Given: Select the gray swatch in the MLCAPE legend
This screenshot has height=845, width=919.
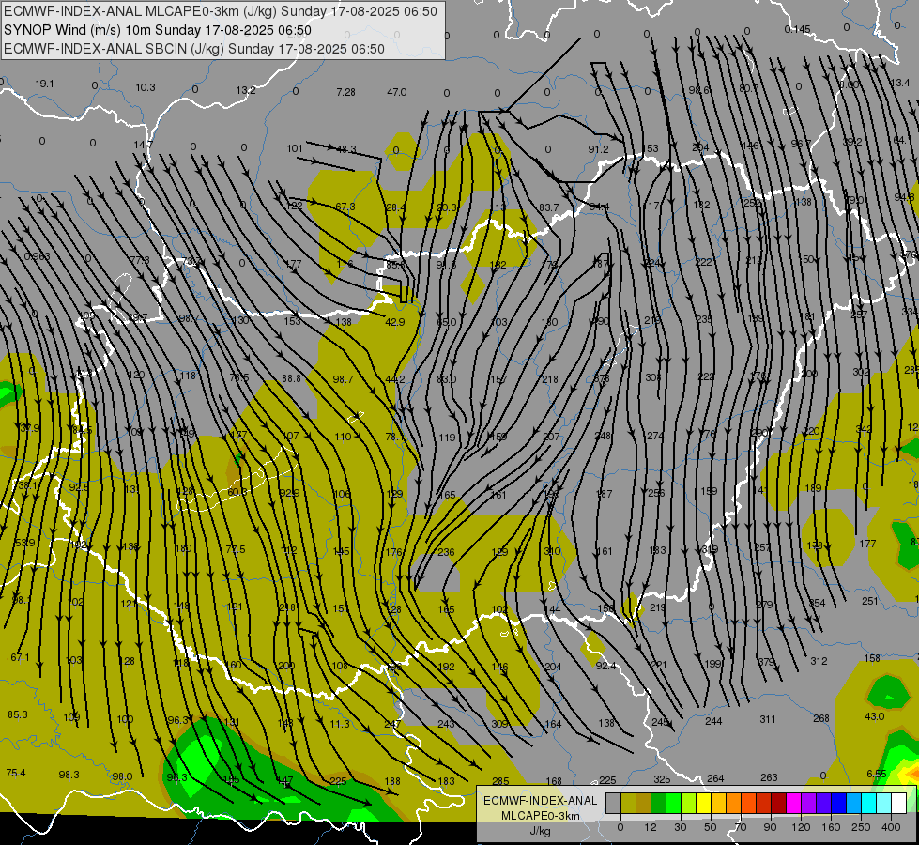Looking at the screenshot, I should (614, 803).
